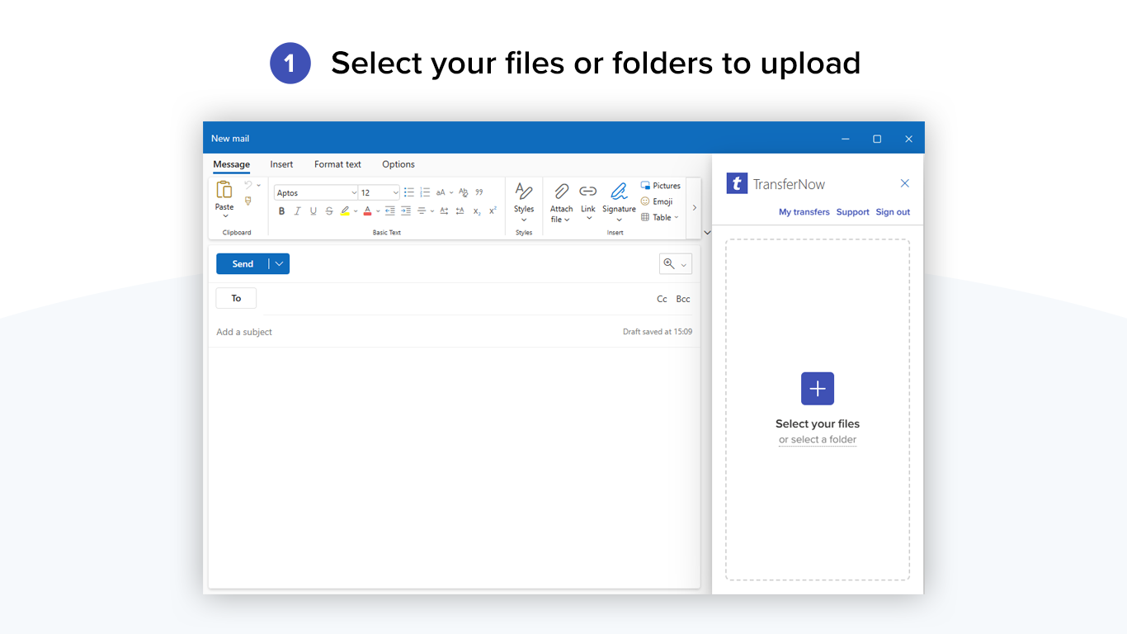The width and height of the screenshot is (1127, 634).
Task: Collapse the ribbon with the chevron
Action: 707,233
